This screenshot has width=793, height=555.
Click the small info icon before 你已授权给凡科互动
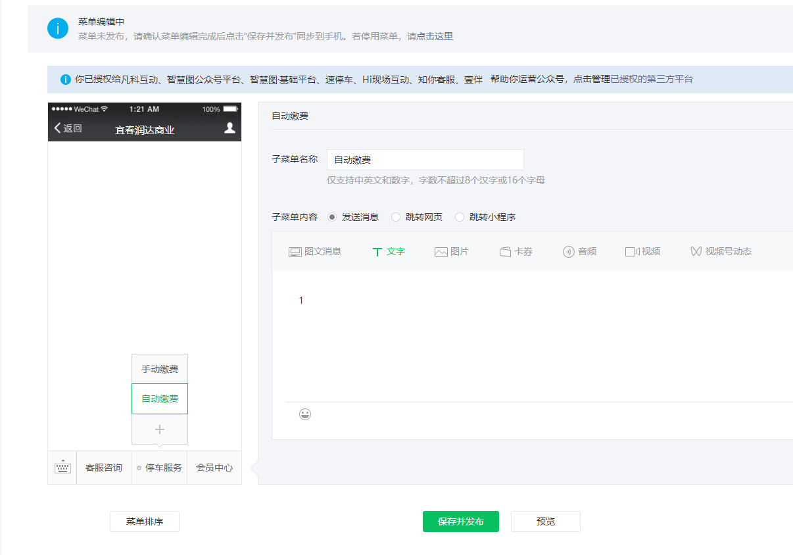(66, 80)
